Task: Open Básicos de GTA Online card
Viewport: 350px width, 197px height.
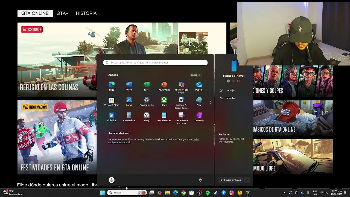Action: [293, 118]
